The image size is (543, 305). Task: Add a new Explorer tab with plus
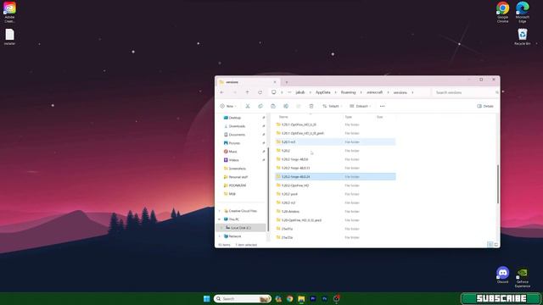point(287,82)
